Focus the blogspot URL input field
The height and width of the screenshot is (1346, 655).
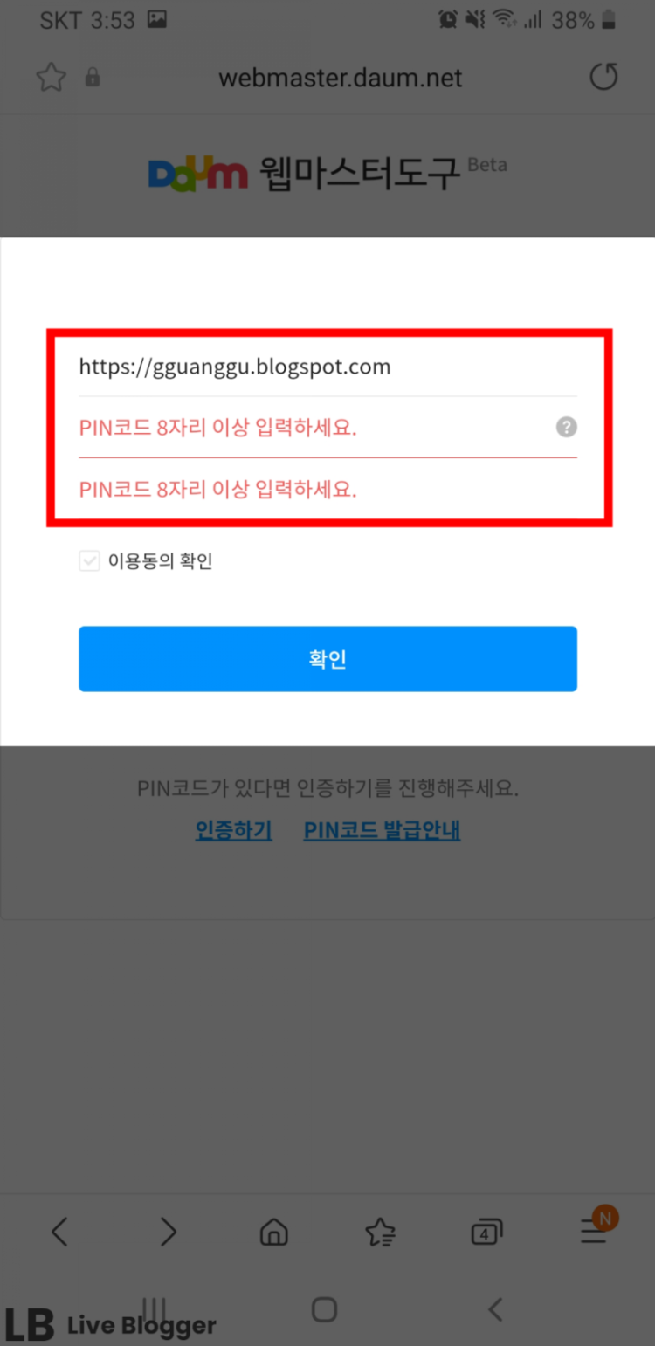click(327, 367)
